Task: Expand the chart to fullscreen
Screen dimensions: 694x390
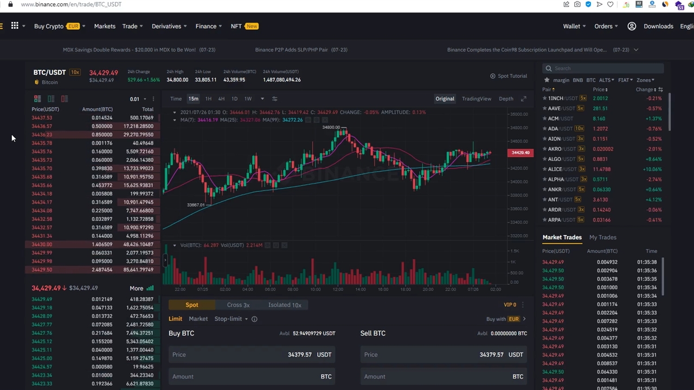Action: pos(523,99)
